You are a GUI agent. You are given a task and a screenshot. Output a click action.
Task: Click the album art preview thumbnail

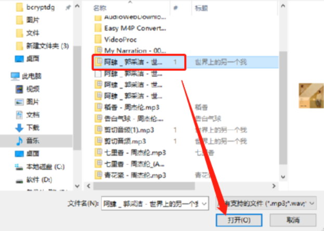[x=311, y=96]
